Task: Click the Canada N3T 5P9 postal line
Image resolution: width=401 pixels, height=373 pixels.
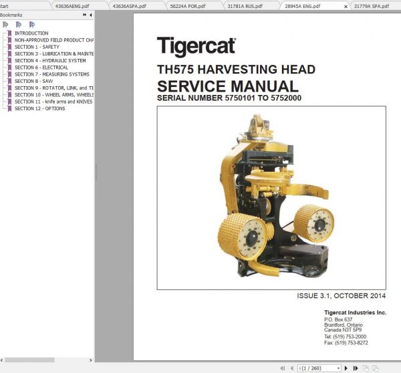Action: tap(343, 330)
